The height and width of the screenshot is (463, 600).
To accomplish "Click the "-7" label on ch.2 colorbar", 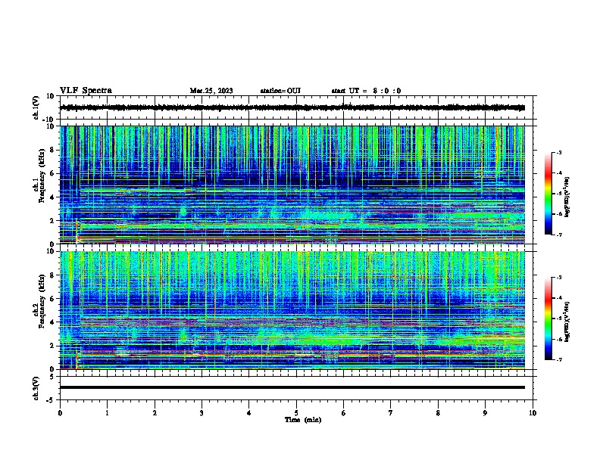I will pyautogui.click(x=558, y=360).
